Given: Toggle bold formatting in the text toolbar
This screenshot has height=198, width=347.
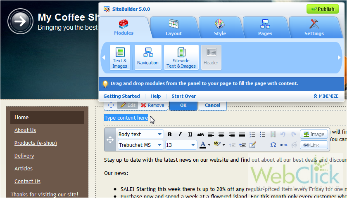Looking at the screenshot, I should tap(169, 134).
